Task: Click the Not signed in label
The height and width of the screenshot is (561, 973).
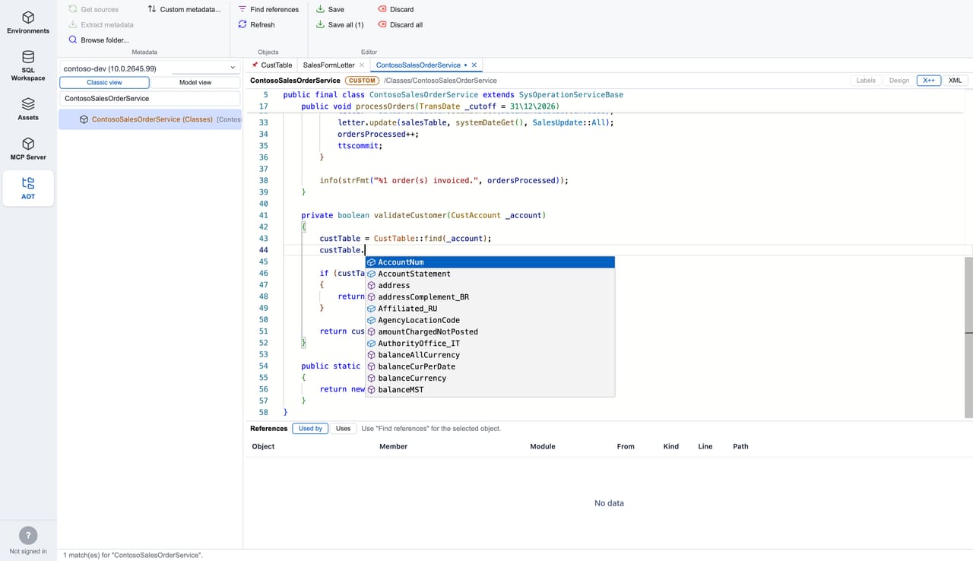Action: pos(28,551)
